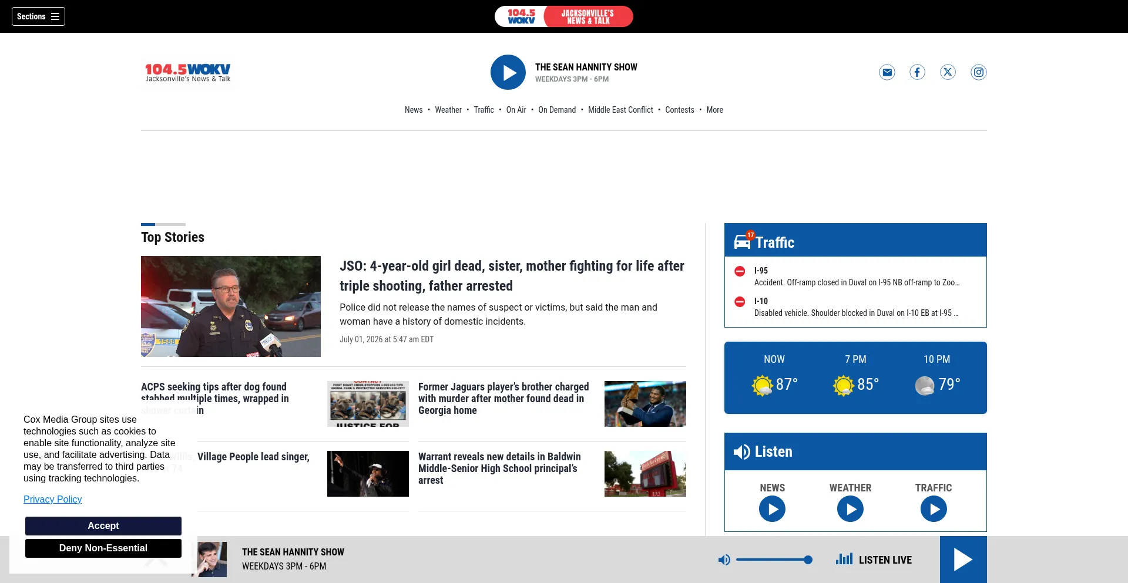Click the I-10 incident red icon
Image resolution: width=1128 pixels, height=583 pixels.
[x=740, y=302]
